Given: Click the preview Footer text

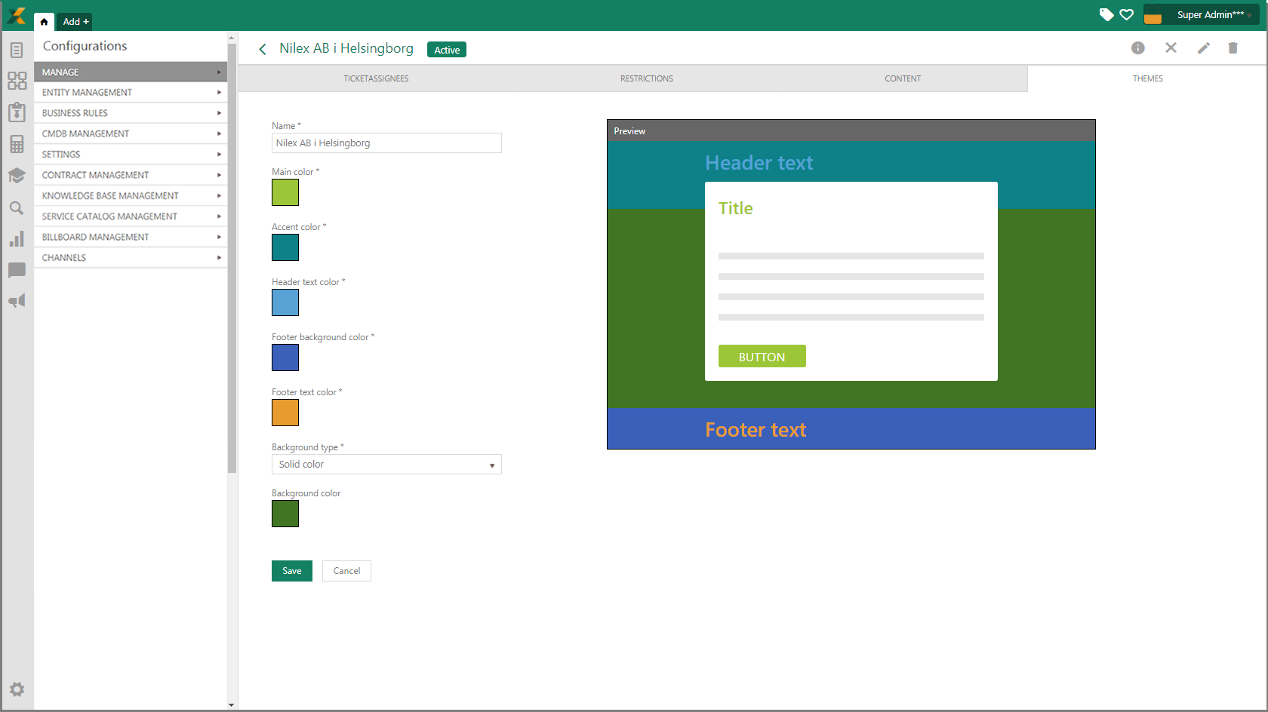Looking at the screenshot, I should tap(756, 430).
